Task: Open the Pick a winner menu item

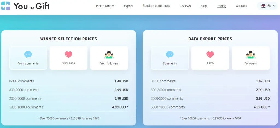Action: pos(105,6)
